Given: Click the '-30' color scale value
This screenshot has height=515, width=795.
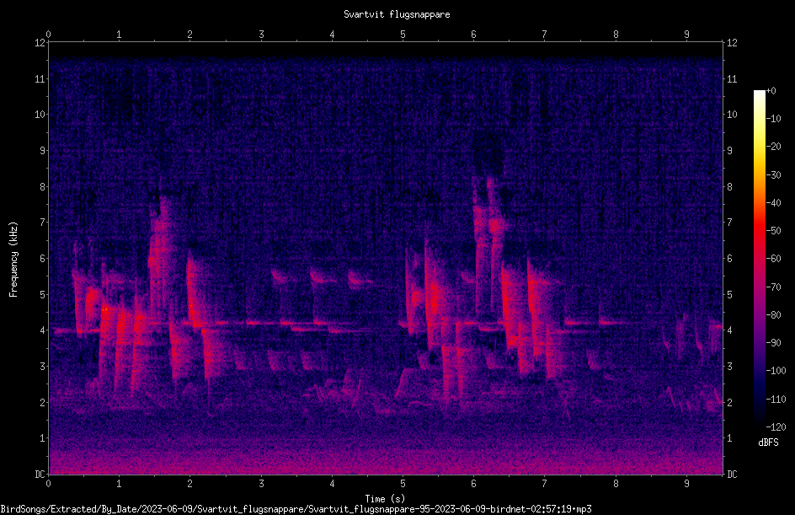Looking at the screenshot, I should 773,175.
